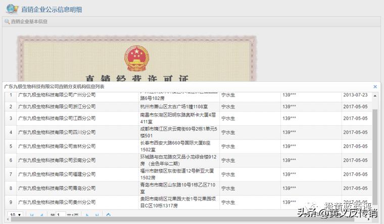Refresh the branch list with the reload icon
The image size is (384, 224).
[109, 215]
